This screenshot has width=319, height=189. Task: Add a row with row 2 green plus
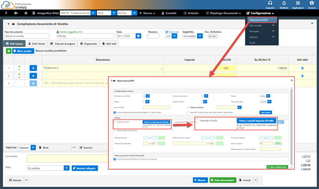pos(19,74)
